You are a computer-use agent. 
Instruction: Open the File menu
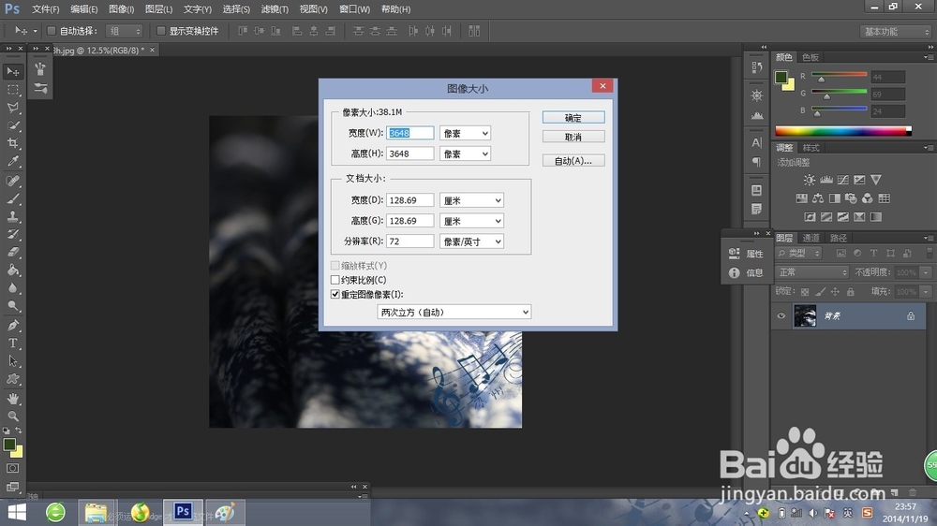pyautogui.click(x=45, y=9)
